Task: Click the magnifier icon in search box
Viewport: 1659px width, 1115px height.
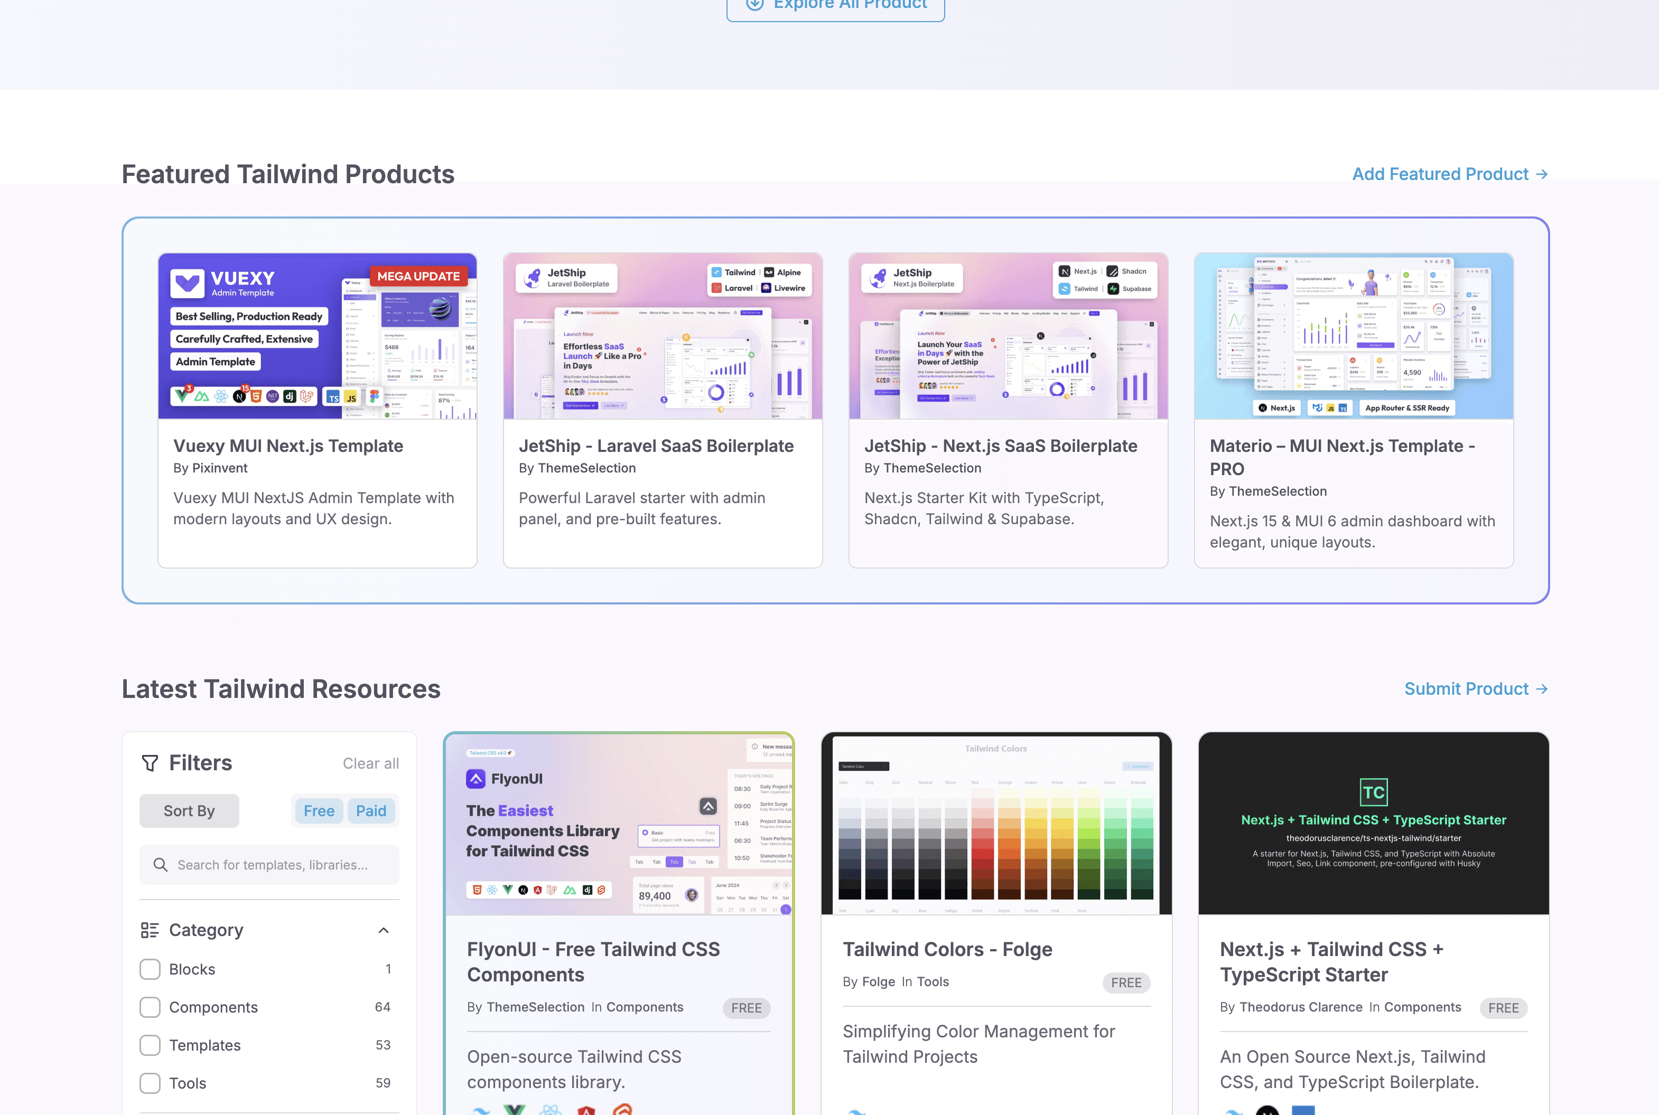Action: coord(161,865)
